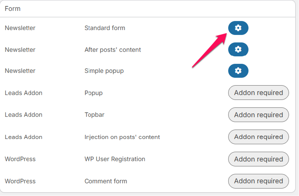Click the Topbar form label

[x=95, y=115]
